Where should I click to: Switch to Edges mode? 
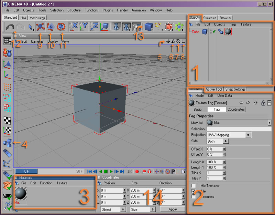pyautogui.click(x=7, y=98)
